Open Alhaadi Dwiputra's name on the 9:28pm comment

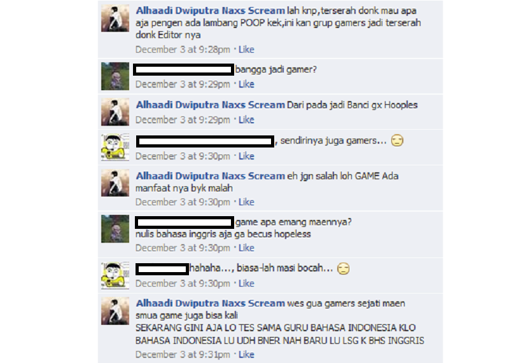coord(211,11)
